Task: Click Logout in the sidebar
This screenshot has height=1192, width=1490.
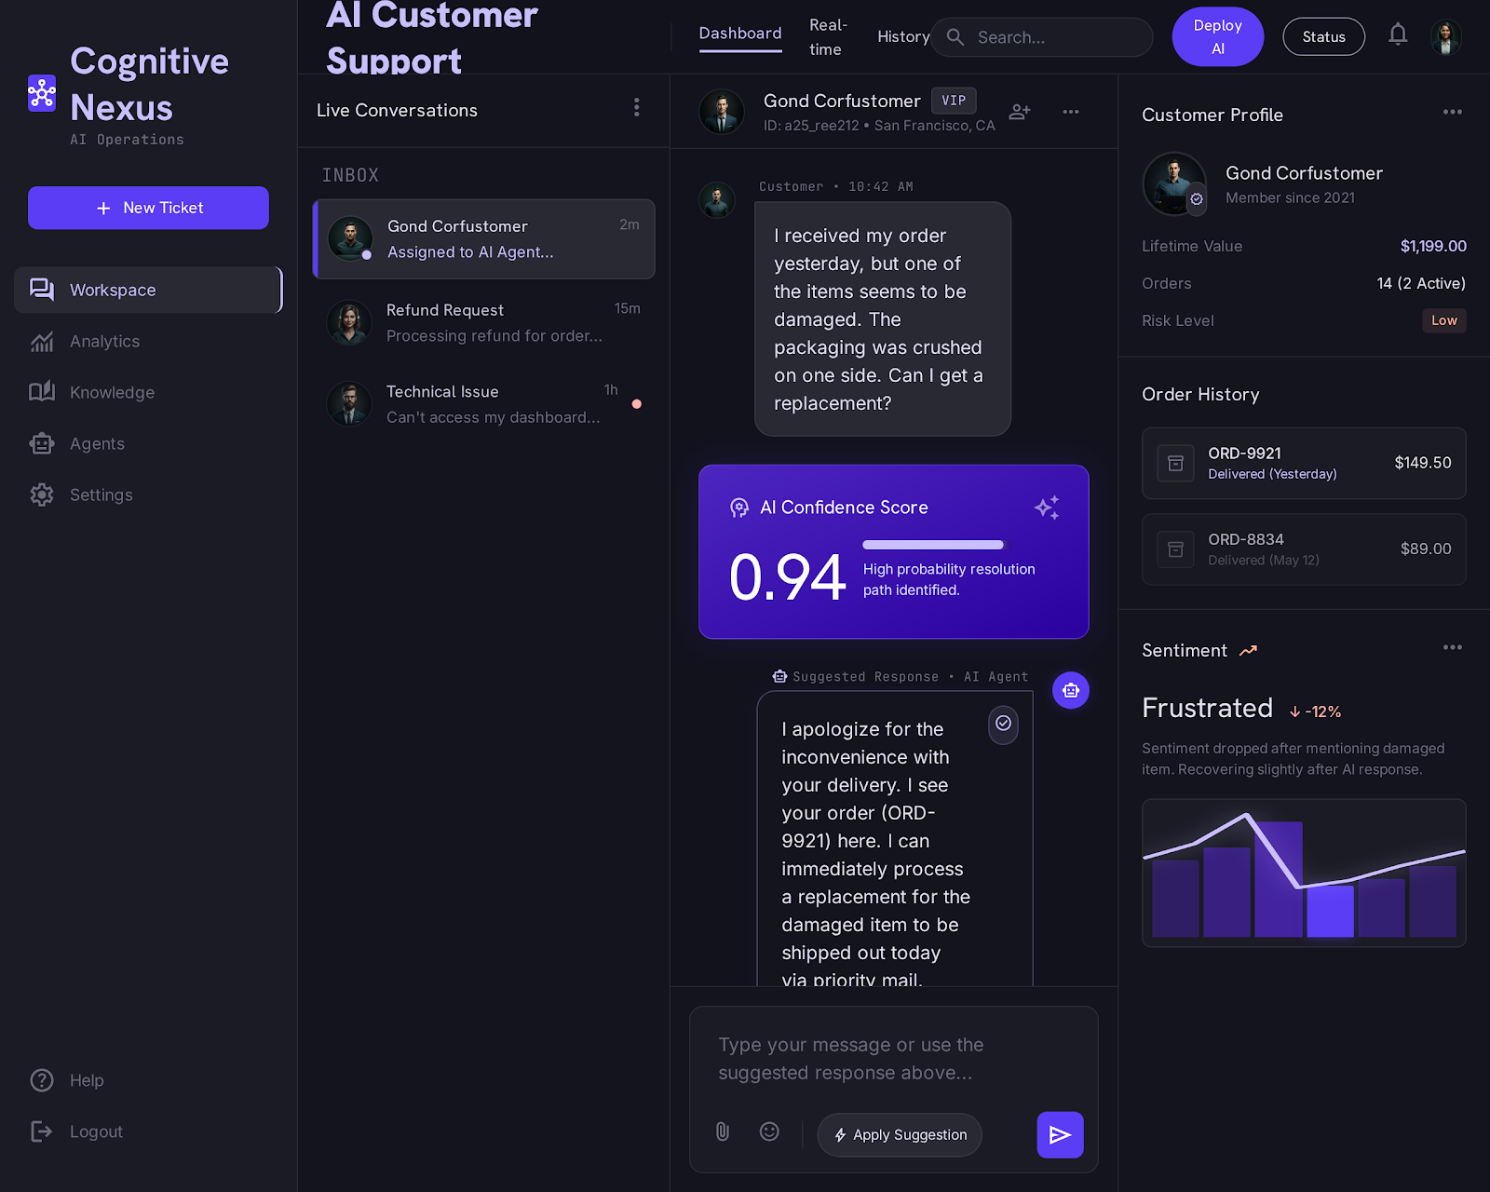Action: [76, 1131]
